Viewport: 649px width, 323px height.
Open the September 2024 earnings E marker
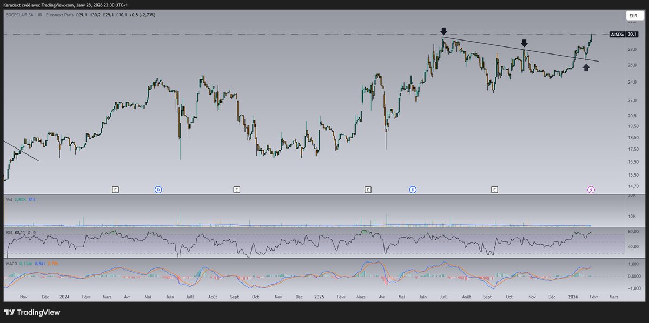[236, 190]
